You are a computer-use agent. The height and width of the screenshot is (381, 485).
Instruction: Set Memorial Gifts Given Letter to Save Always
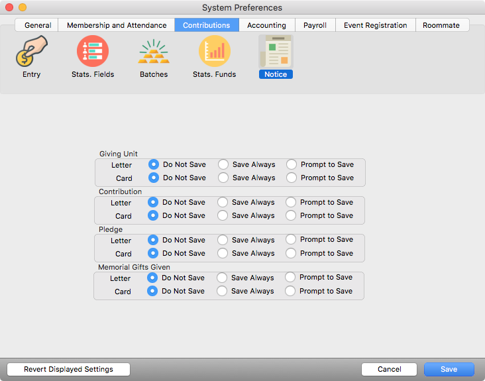pos(222,278)
